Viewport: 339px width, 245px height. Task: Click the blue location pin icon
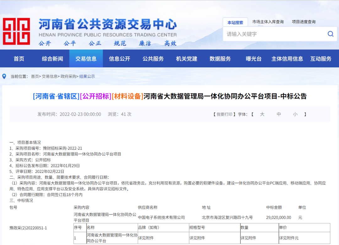(x=4, y=76)
